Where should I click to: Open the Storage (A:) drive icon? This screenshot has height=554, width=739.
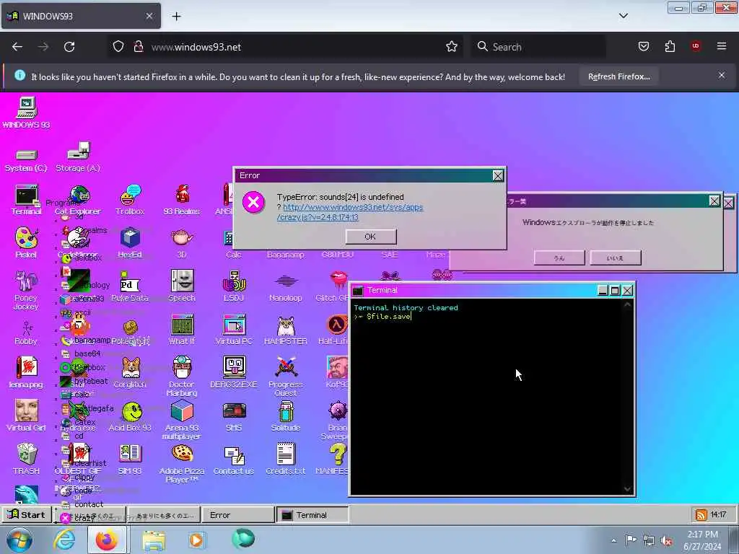78,157
